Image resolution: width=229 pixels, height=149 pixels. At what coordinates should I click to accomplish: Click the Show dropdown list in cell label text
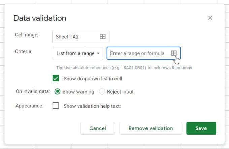point(93,79)
